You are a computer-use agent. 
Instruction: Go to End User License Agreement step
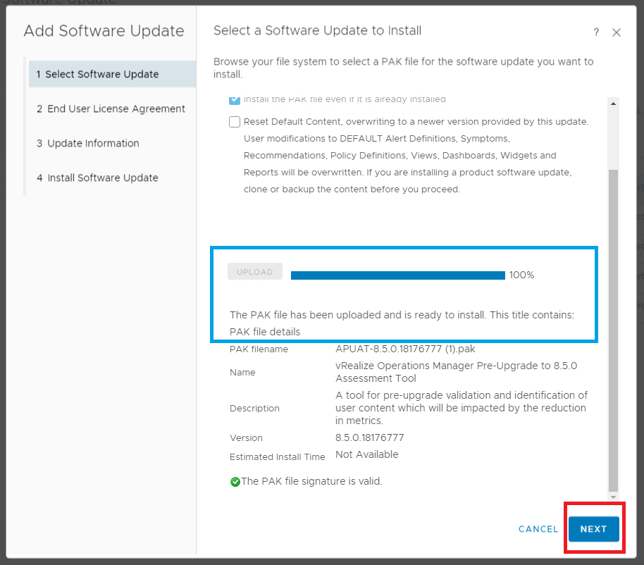111,108
